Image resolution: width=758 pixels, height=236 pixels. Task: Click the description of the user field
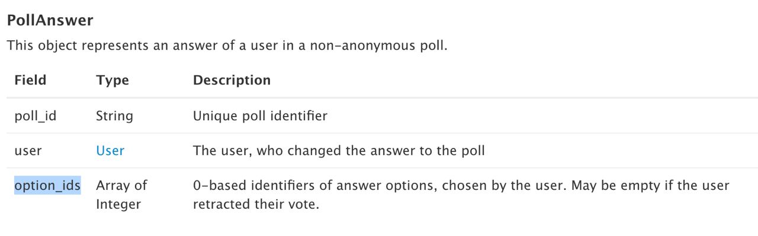(339, 150)
